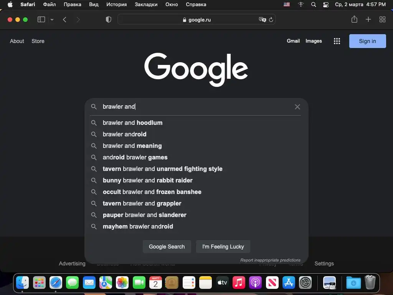Open the История menu

117,5
